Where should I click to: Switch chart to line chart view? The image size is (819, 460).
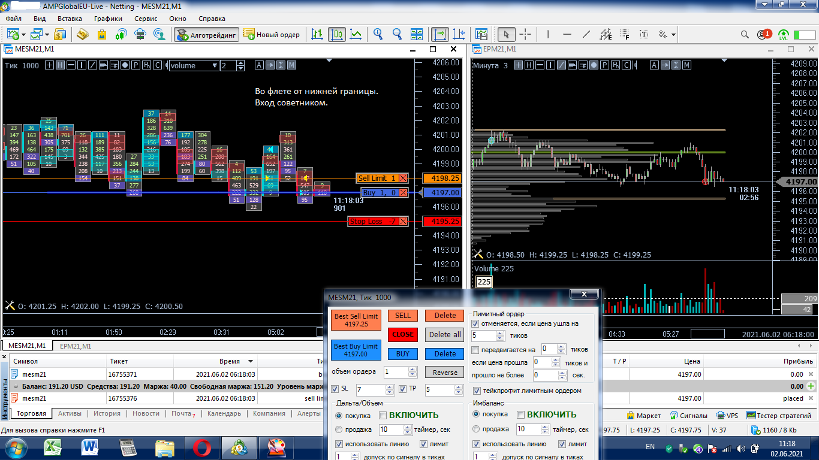pos(356,34)
